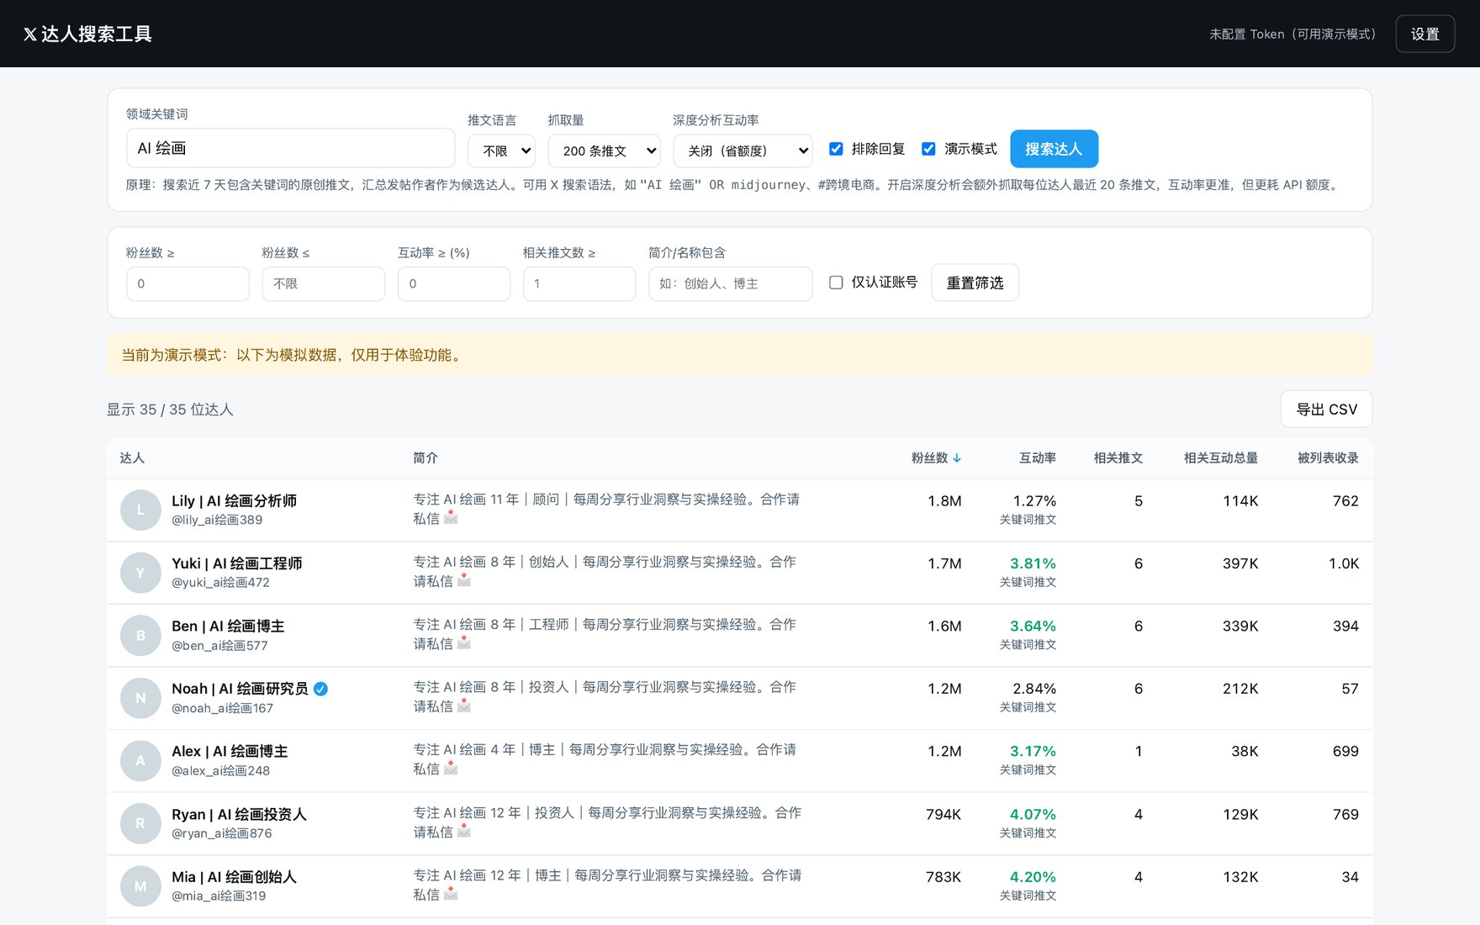Toggle the 演示模式 checkbox
Image resolution: width=1480 pixels, height=925 pixels.
point(928,149)
